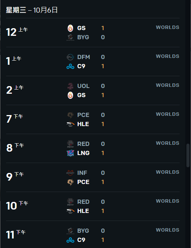Open the WORLDS link for the GS vs BYG match
This screenshot has height=248, width=191.
168,27
